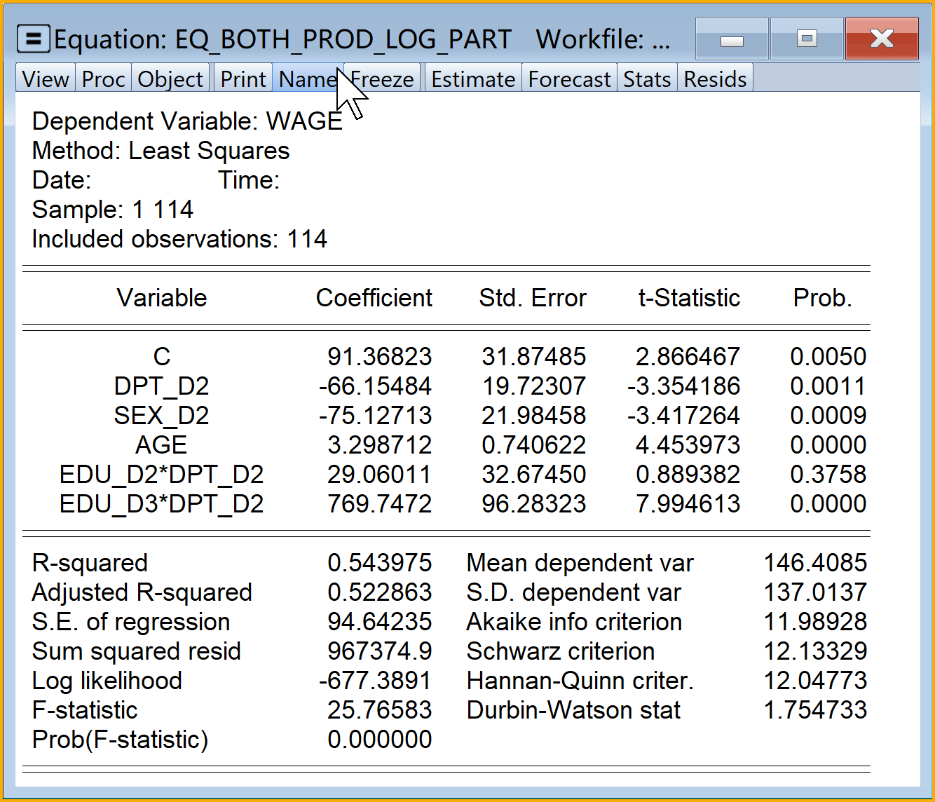Open the Forecast dialog

pos(569,79)
